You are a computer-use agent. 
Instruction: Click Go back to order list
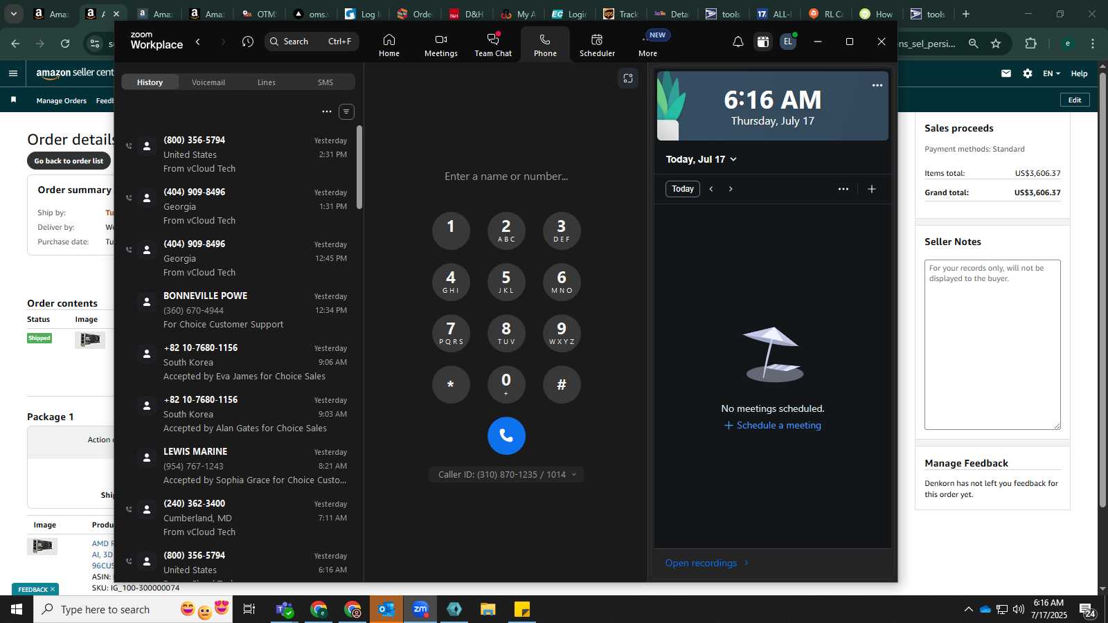coord(69,161)
